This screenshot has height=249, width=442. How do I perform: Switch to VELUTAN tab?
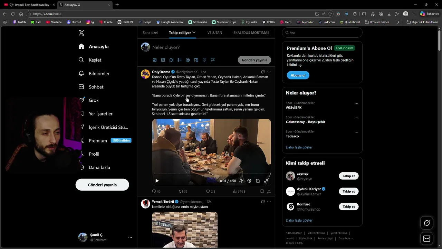[215, 33]
